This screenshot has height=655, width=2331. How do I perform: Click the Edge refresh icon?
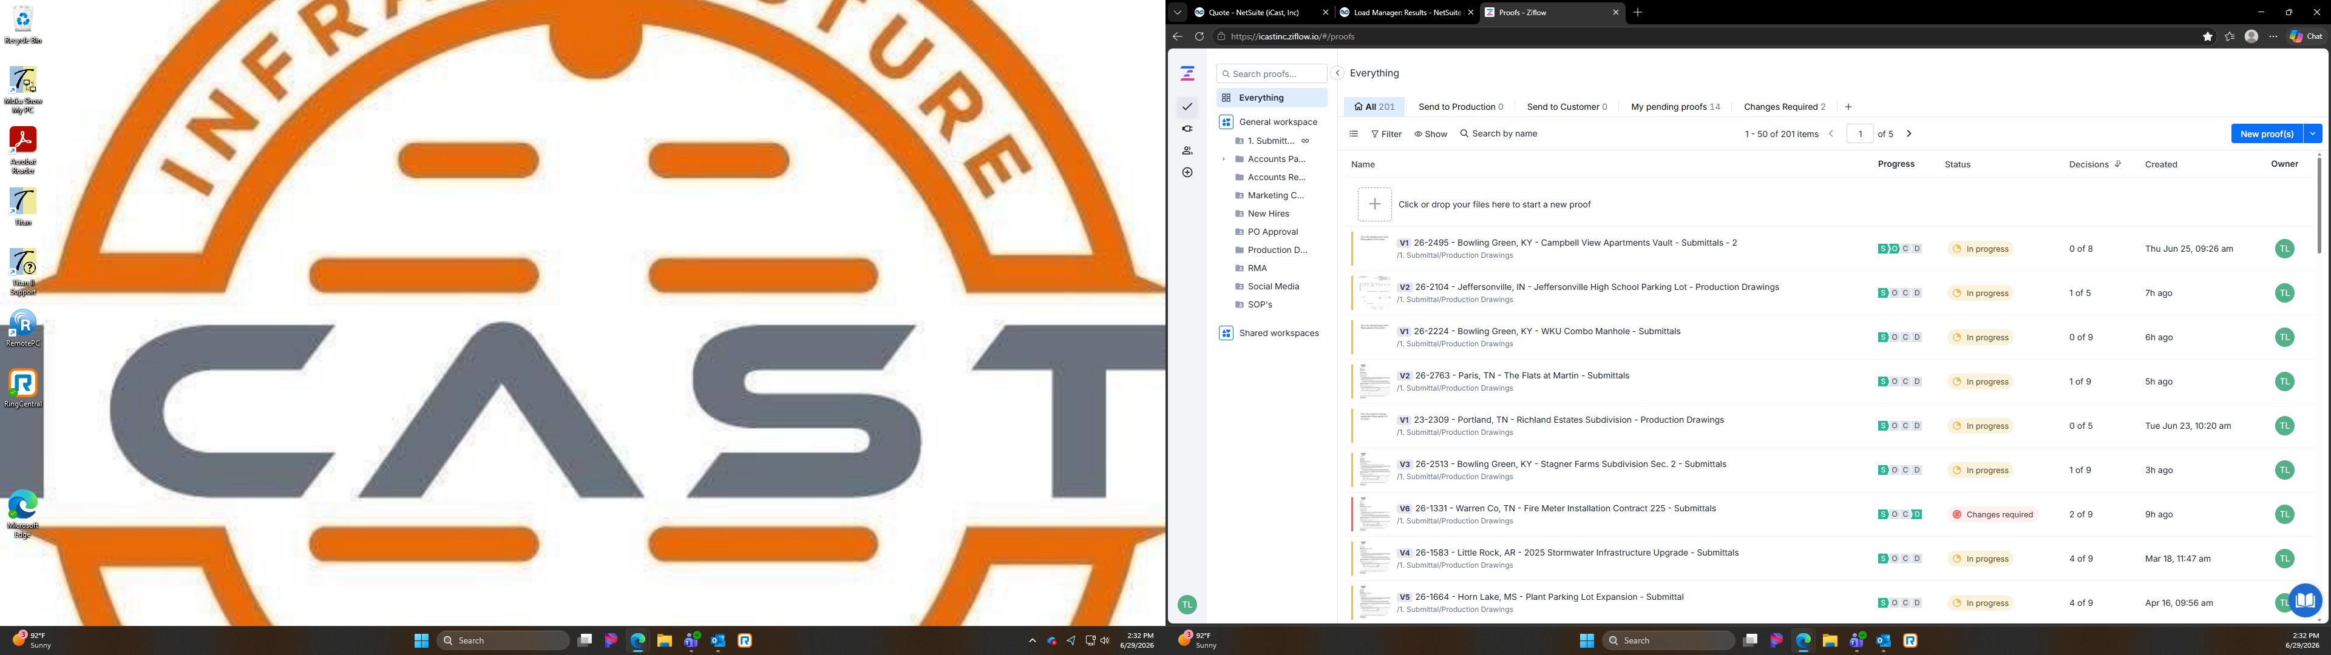(1199, 36)
